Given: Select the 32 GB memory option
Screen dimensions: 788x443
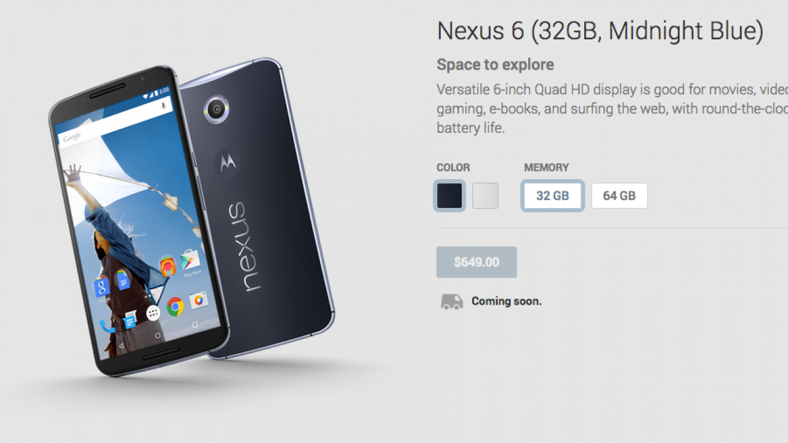Looking at the screenshot, I should [552, 196].
